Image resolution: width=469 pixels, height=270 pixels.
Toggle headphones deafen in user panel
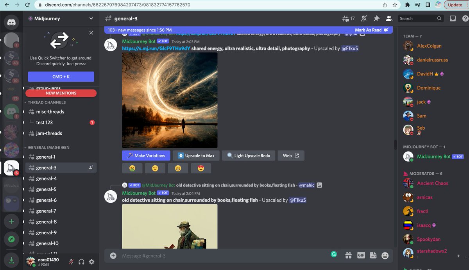click(81, 262)
